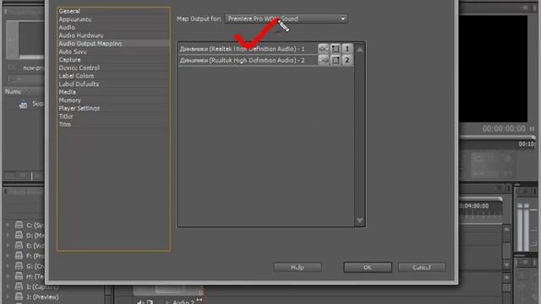541x304 pixels.
Task: Click the H: drive icon in Media Browser
Action: (19, 276)
